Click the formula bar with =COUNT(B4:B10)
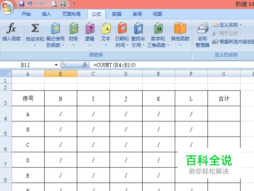This screenshot has height=191, width=254. (x=172, y=65)
